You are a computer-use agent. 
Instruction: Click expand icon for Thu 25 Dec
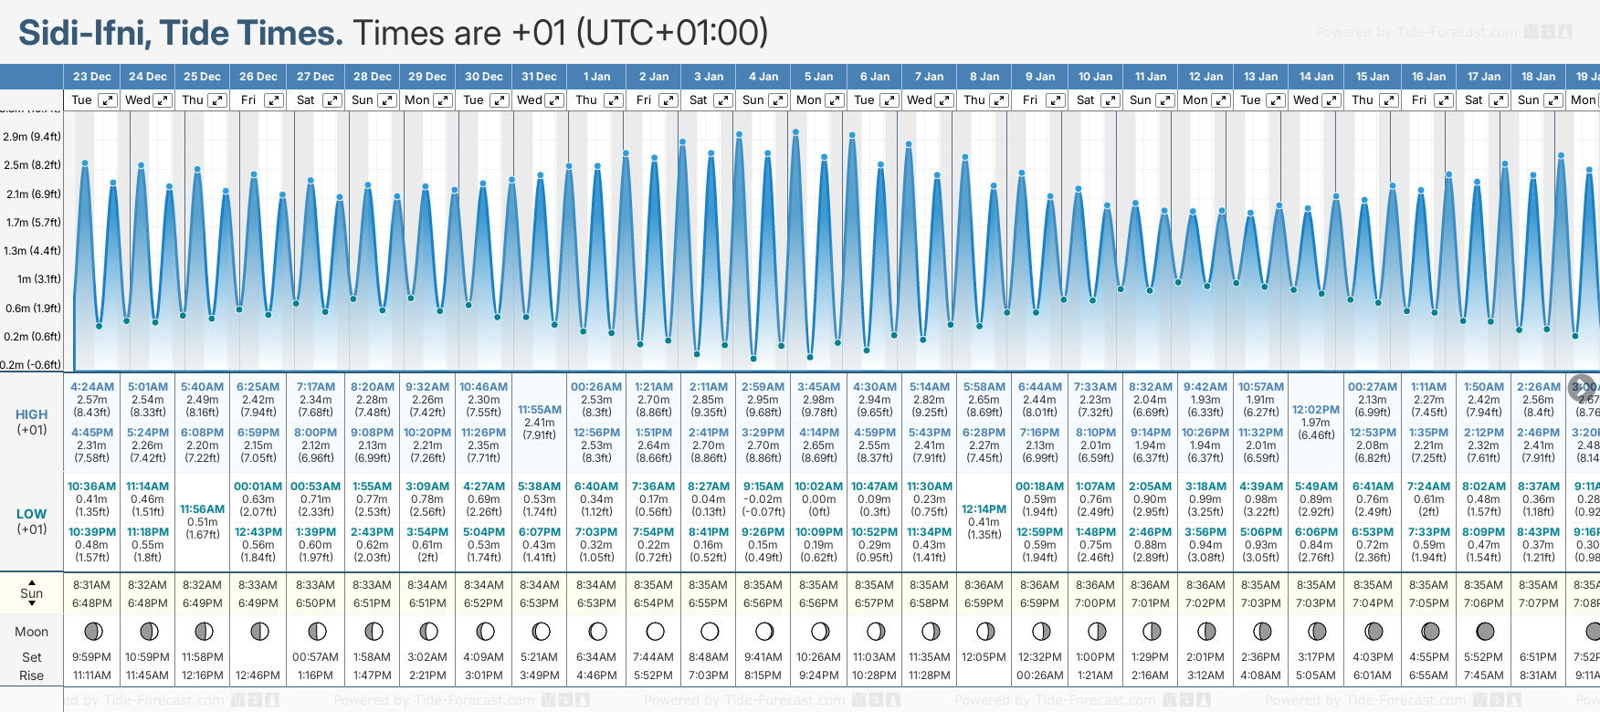[217, 100]
